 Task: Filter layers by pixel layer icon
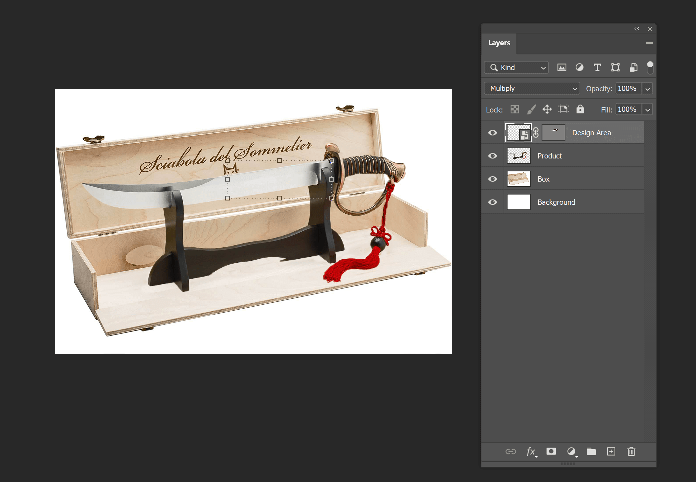(x=562, y=67)
